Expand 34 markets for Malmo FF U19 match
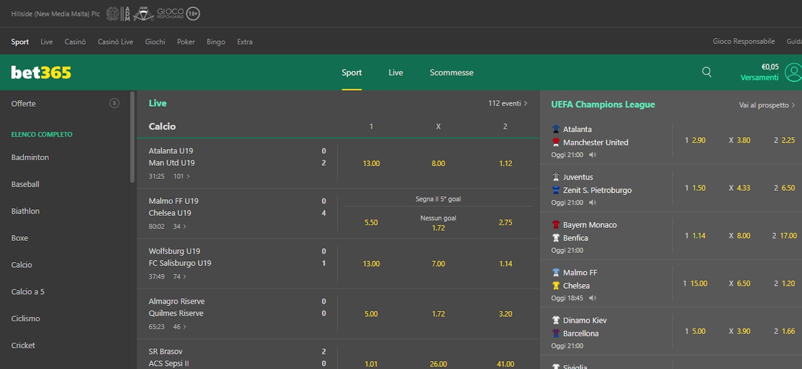802x369 pixels. (179, 226)
